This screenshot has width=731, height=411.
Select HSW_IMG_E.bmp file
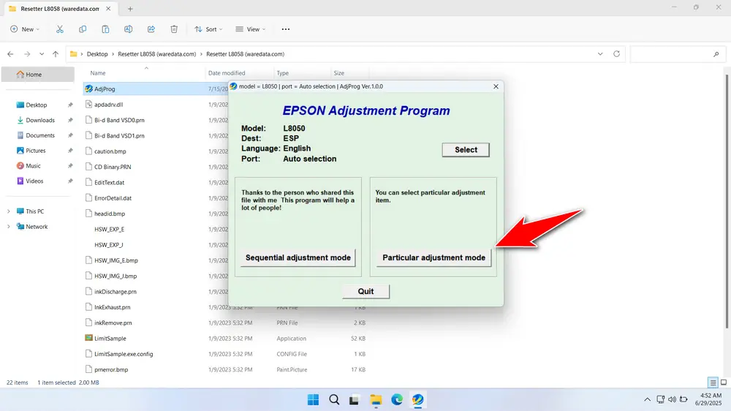click(116, 260)
